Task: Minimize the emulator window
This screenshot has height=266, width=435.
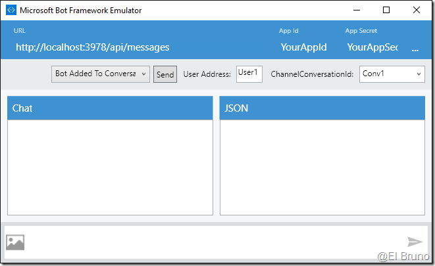Action: pos(356,11)
